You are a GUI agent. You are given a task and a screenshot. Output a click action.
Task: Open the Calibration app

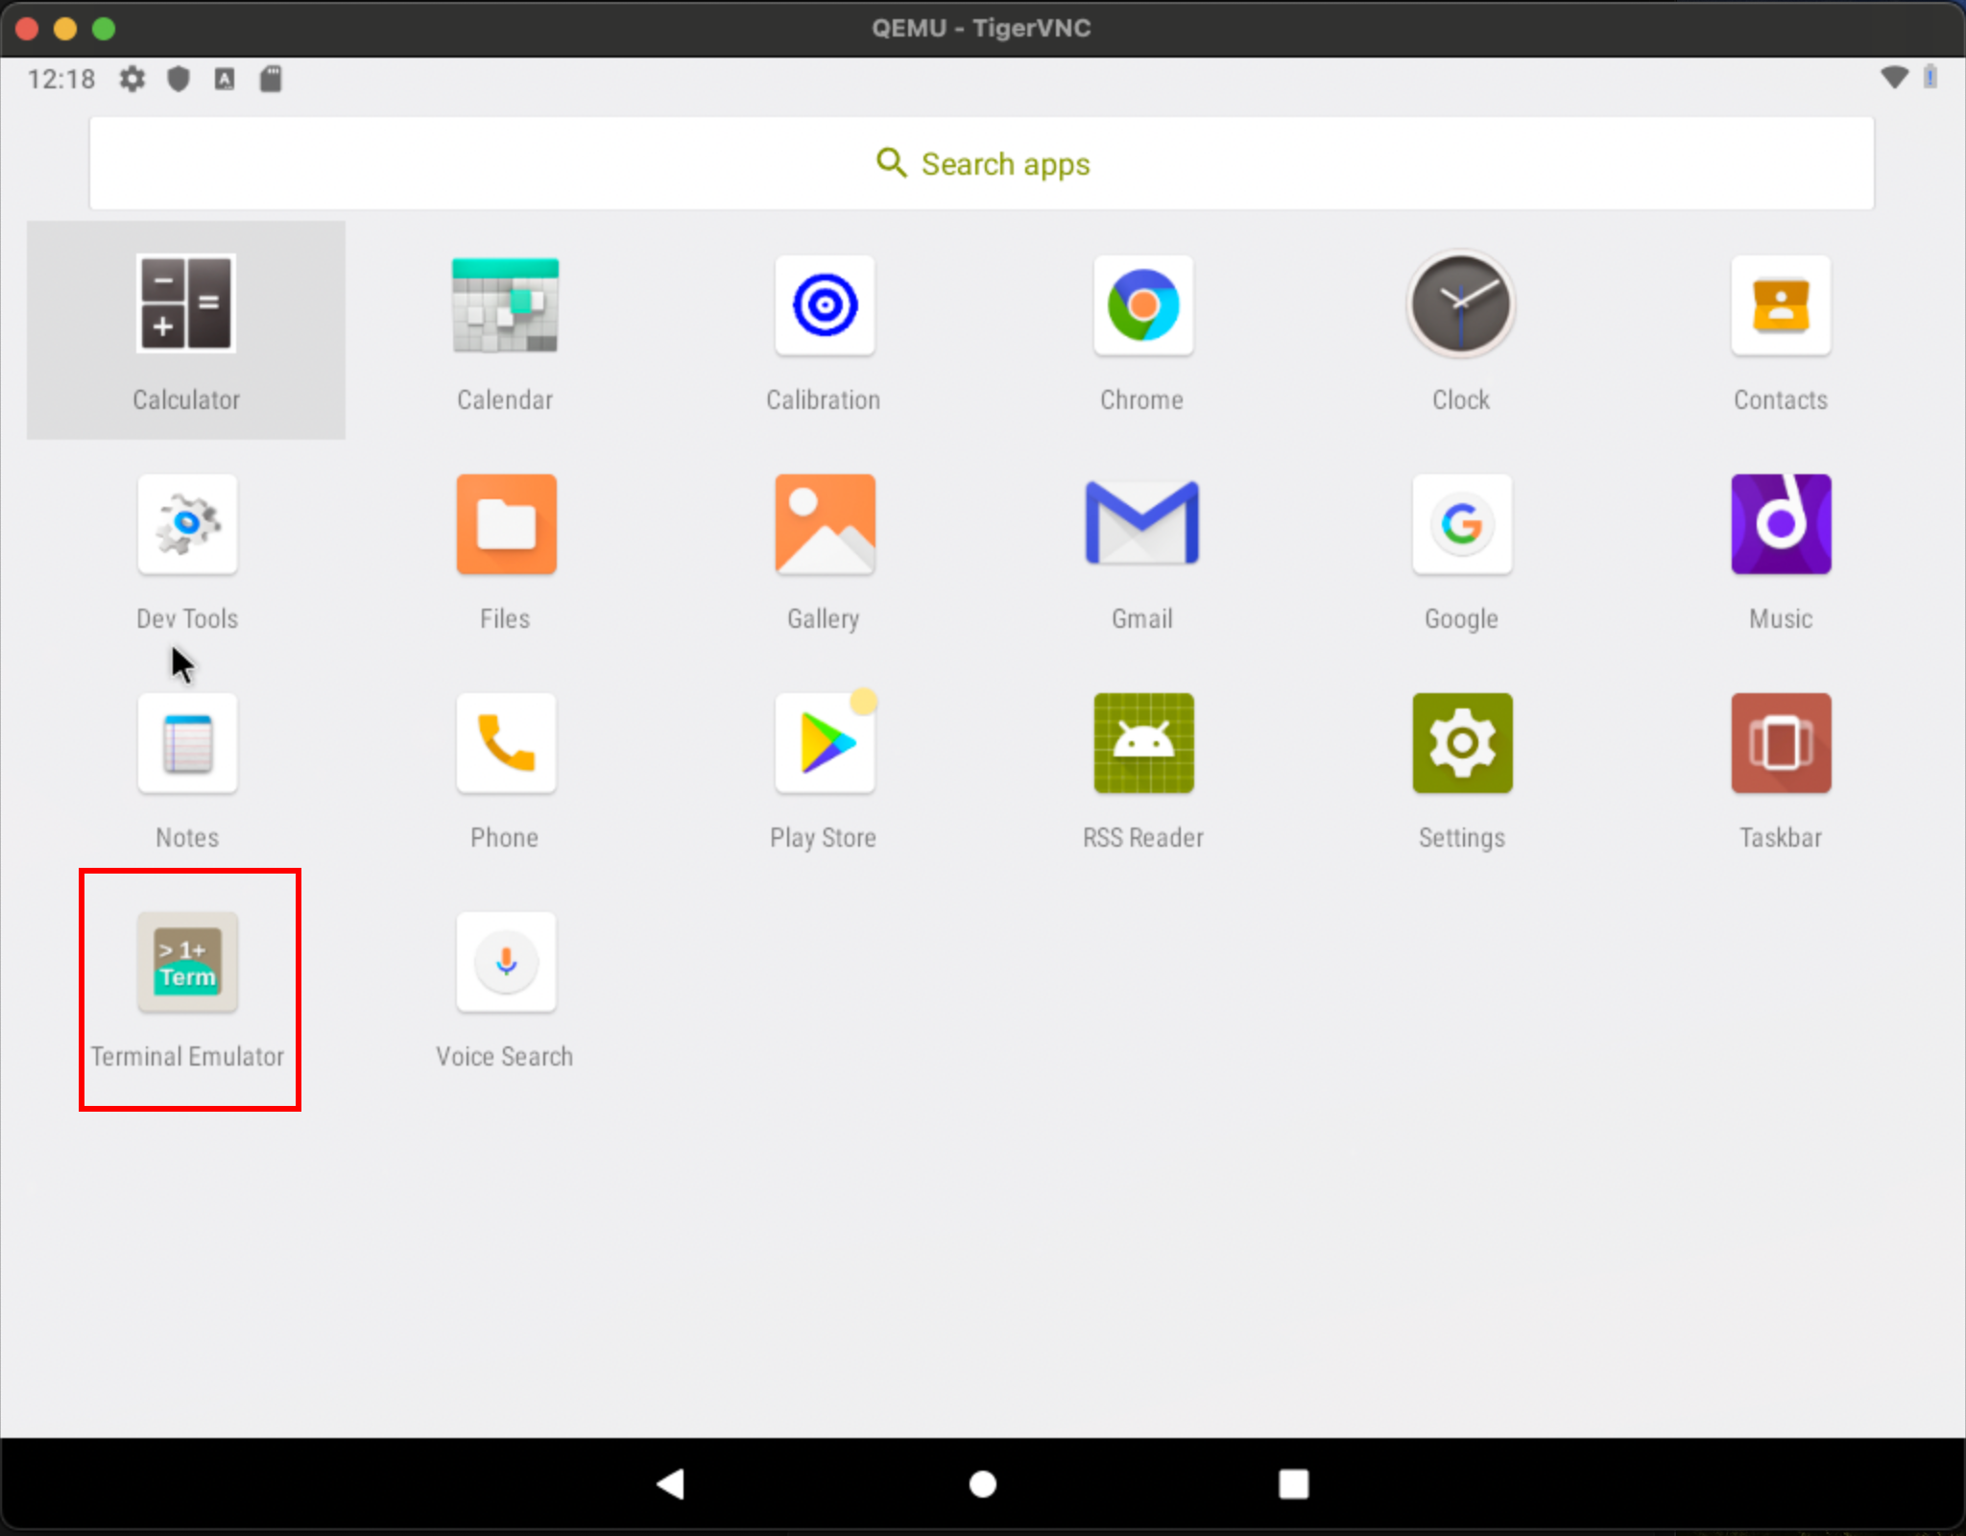(825, 305)
